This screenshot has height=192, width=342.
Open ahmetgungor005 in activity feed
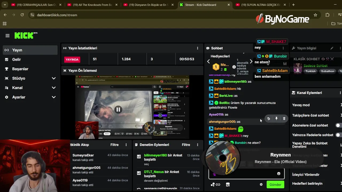tap(86, 168)
